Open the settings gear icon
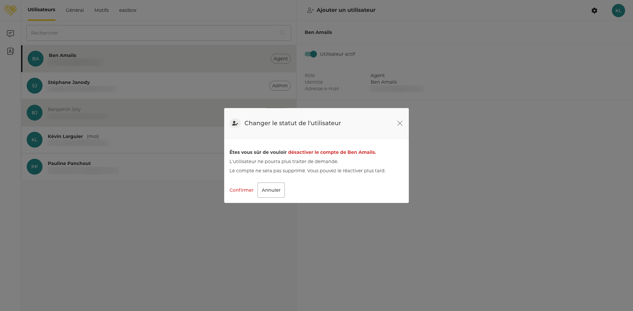This screenshot has width=633, height=311. (594, 11)
